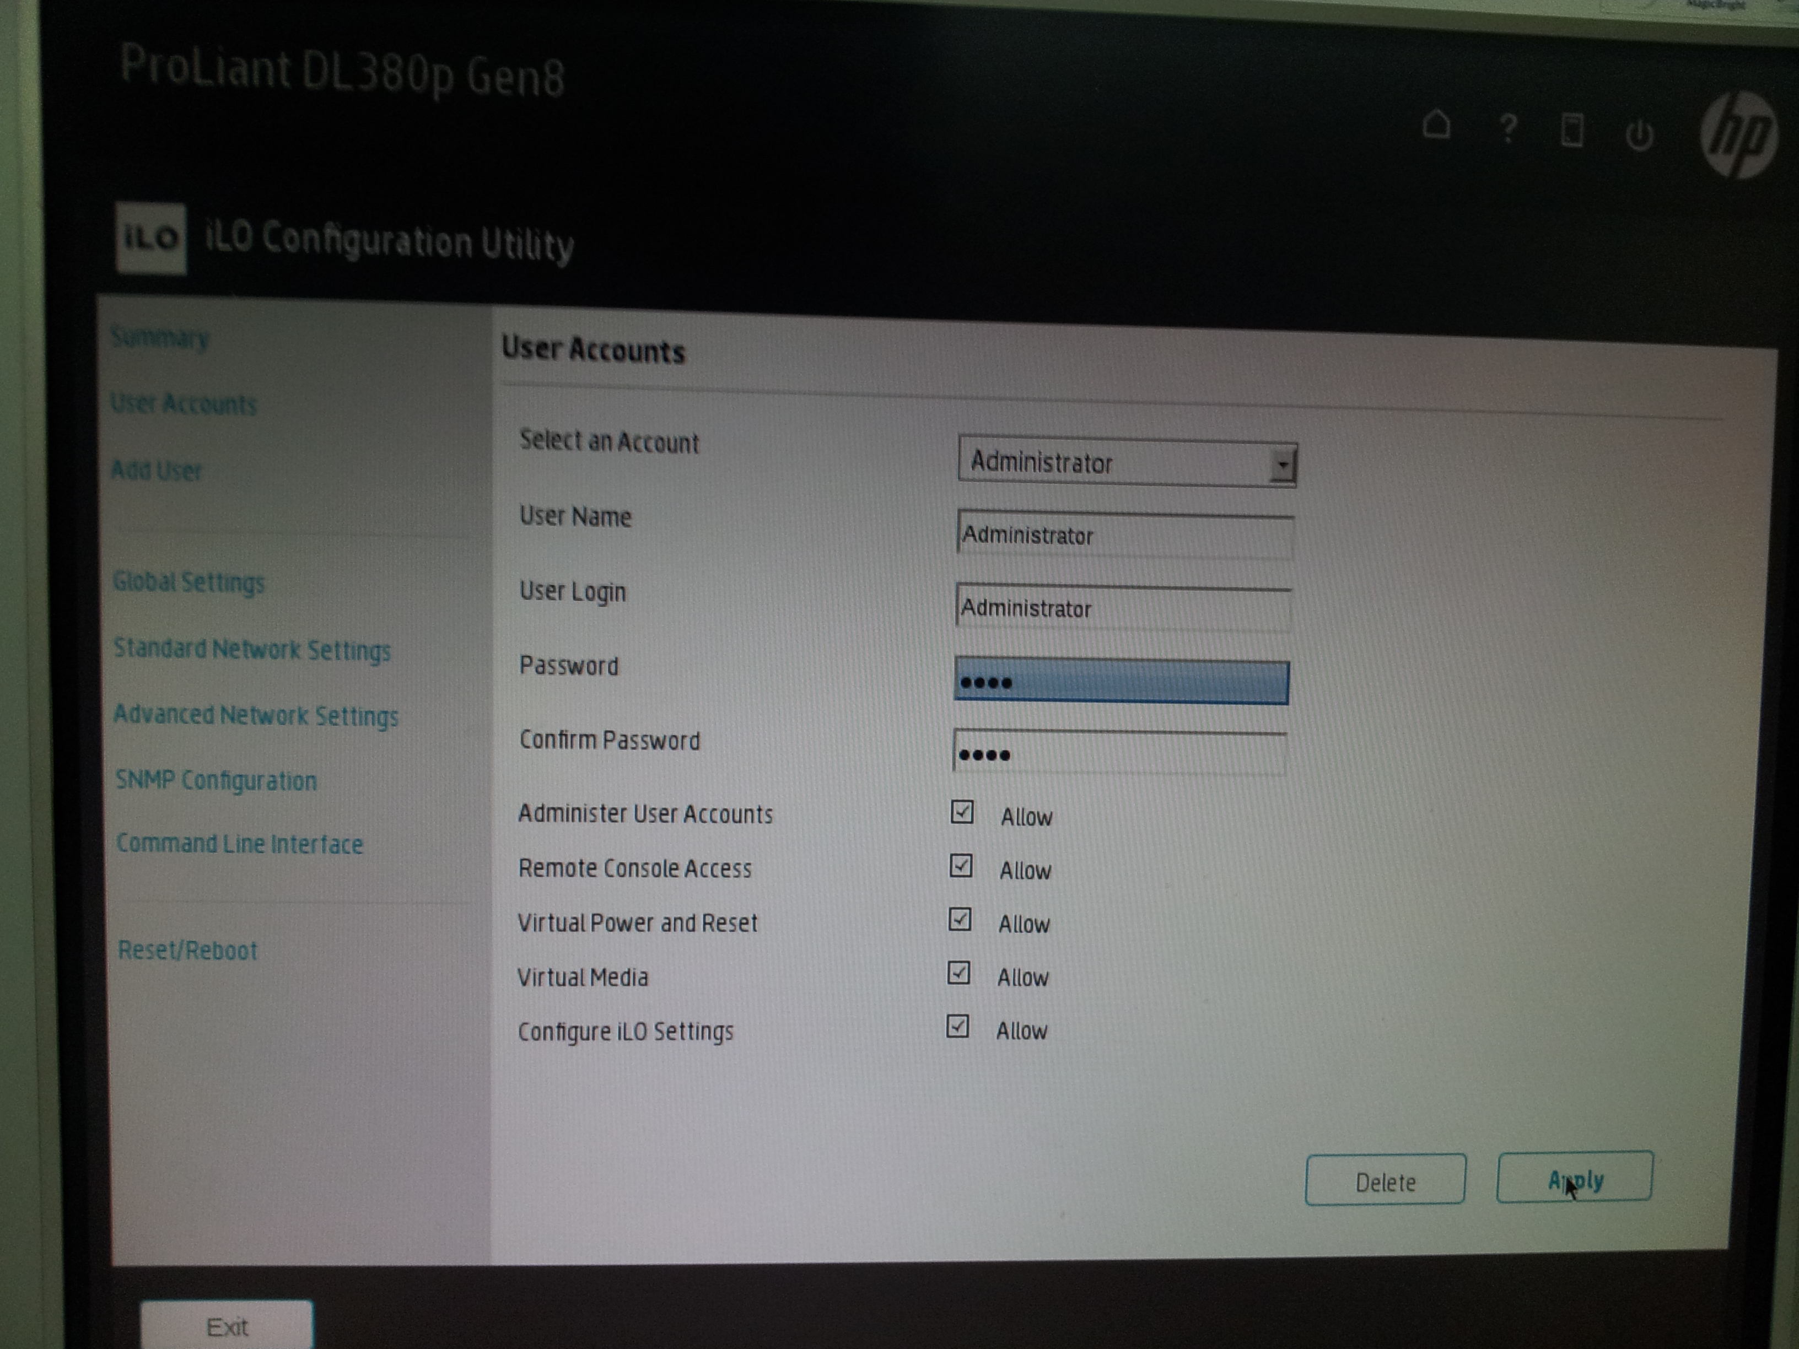This screenshot has width=1799, height=1349.
Task: Open Summary in the sidebar
Action: (160, 337)
